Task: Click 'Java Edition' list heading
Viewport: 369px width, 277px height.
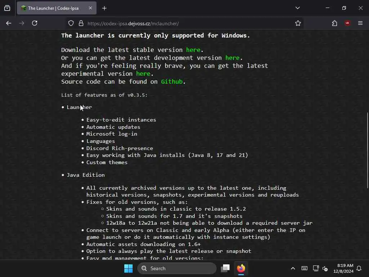Action: click(86, 175)
